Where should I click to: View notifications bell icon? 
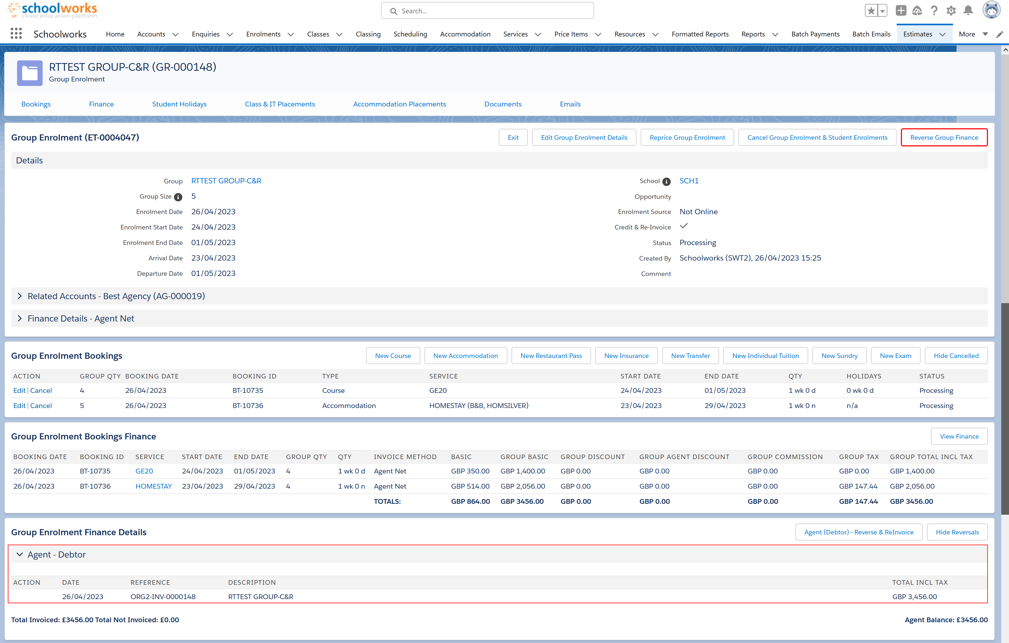tap(968, 11)
